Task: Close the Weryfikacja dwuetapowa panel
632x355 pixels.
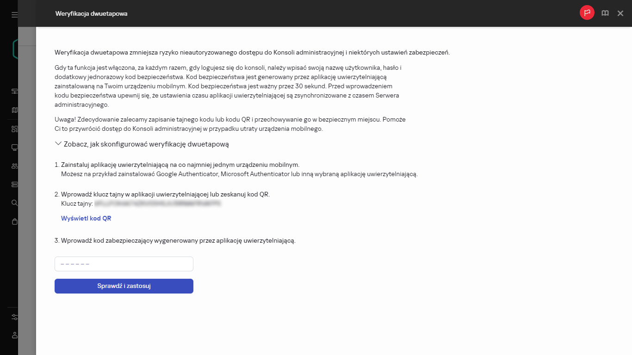Action: pyautogui.click(x=620, y=13)
